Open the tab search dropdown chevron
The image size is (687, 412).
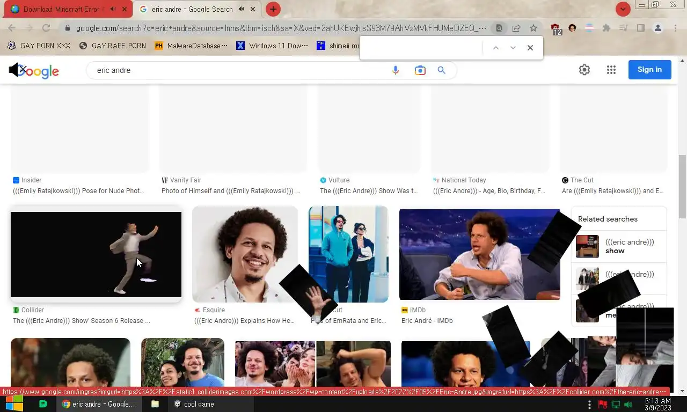pyautogui.click(x=623, y=9)
